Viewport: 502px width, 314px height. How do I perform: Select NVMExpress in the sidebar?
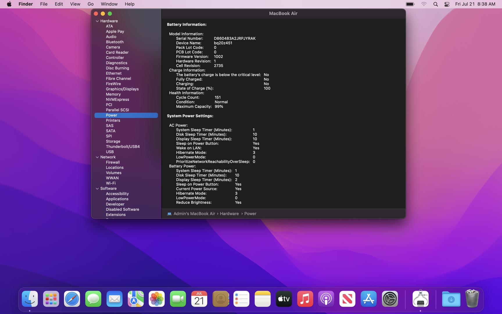click(x=117, y=99)
